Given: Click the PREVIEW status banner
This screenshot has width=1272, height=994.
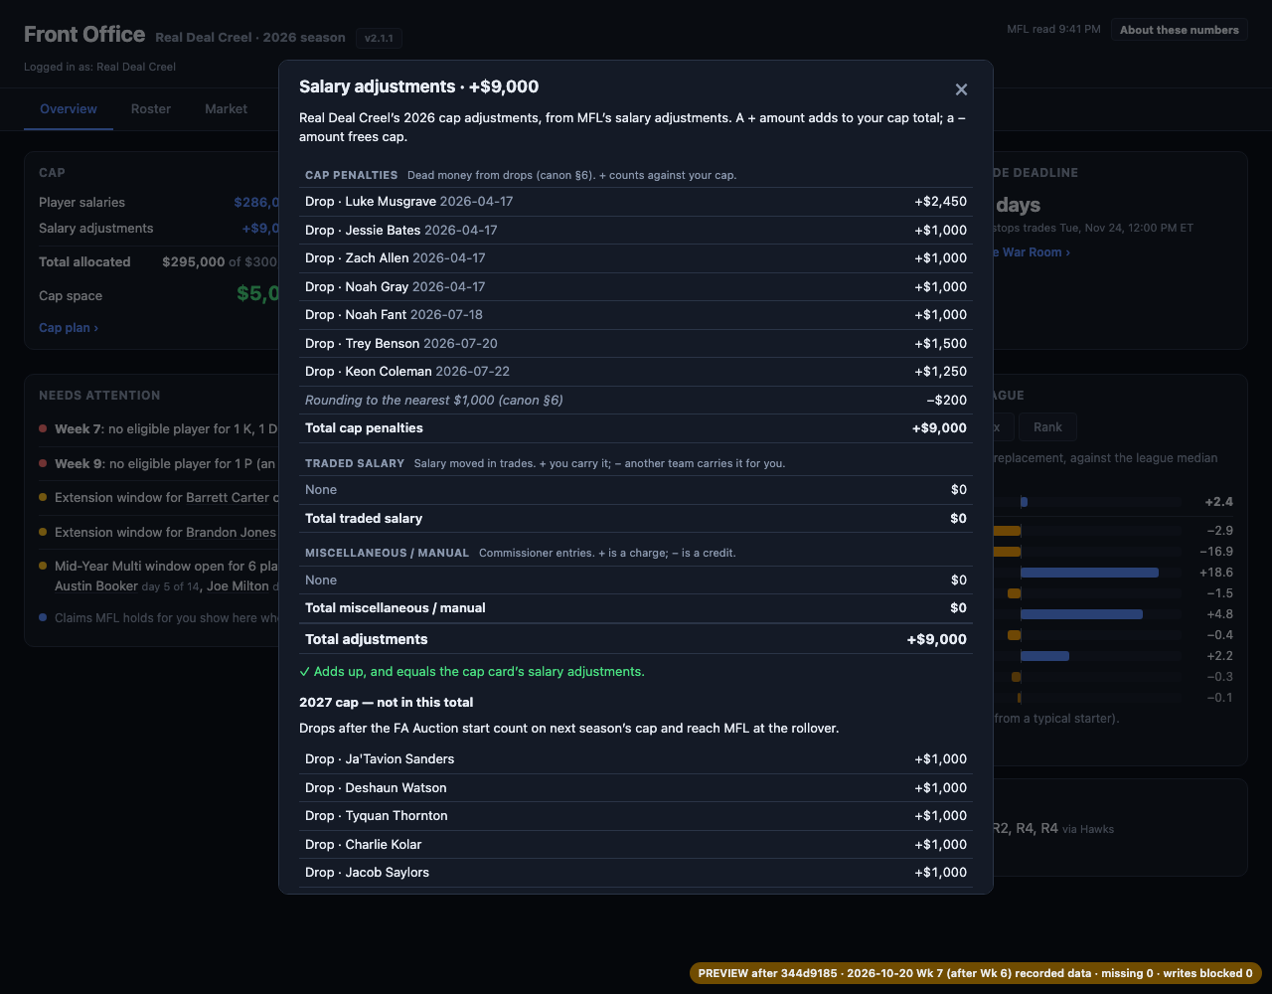Looking at the screenshot, I should [976, 973].
